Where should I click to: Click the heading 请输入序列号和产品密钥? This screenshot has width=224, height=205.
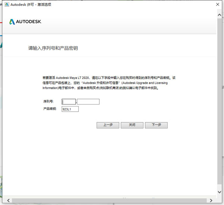tap(53, 48)
